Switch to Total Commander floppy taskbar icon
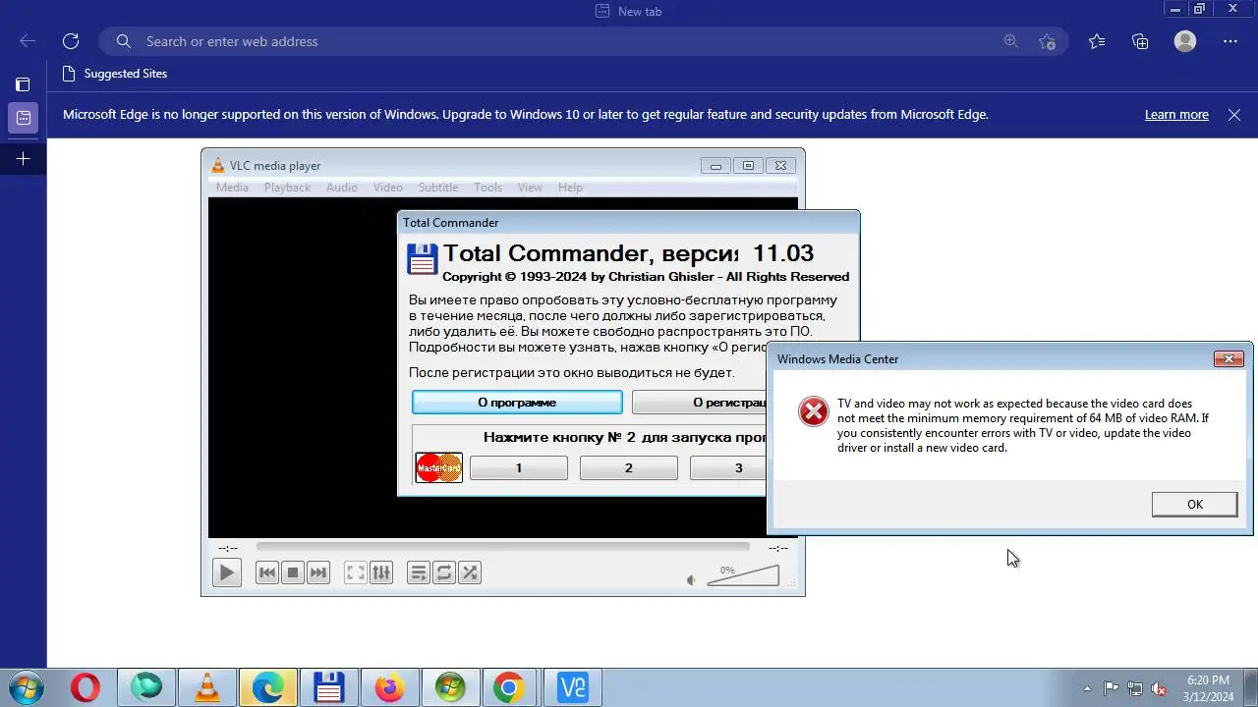This screenshot has width=1258, height=707. click(328, 687)
